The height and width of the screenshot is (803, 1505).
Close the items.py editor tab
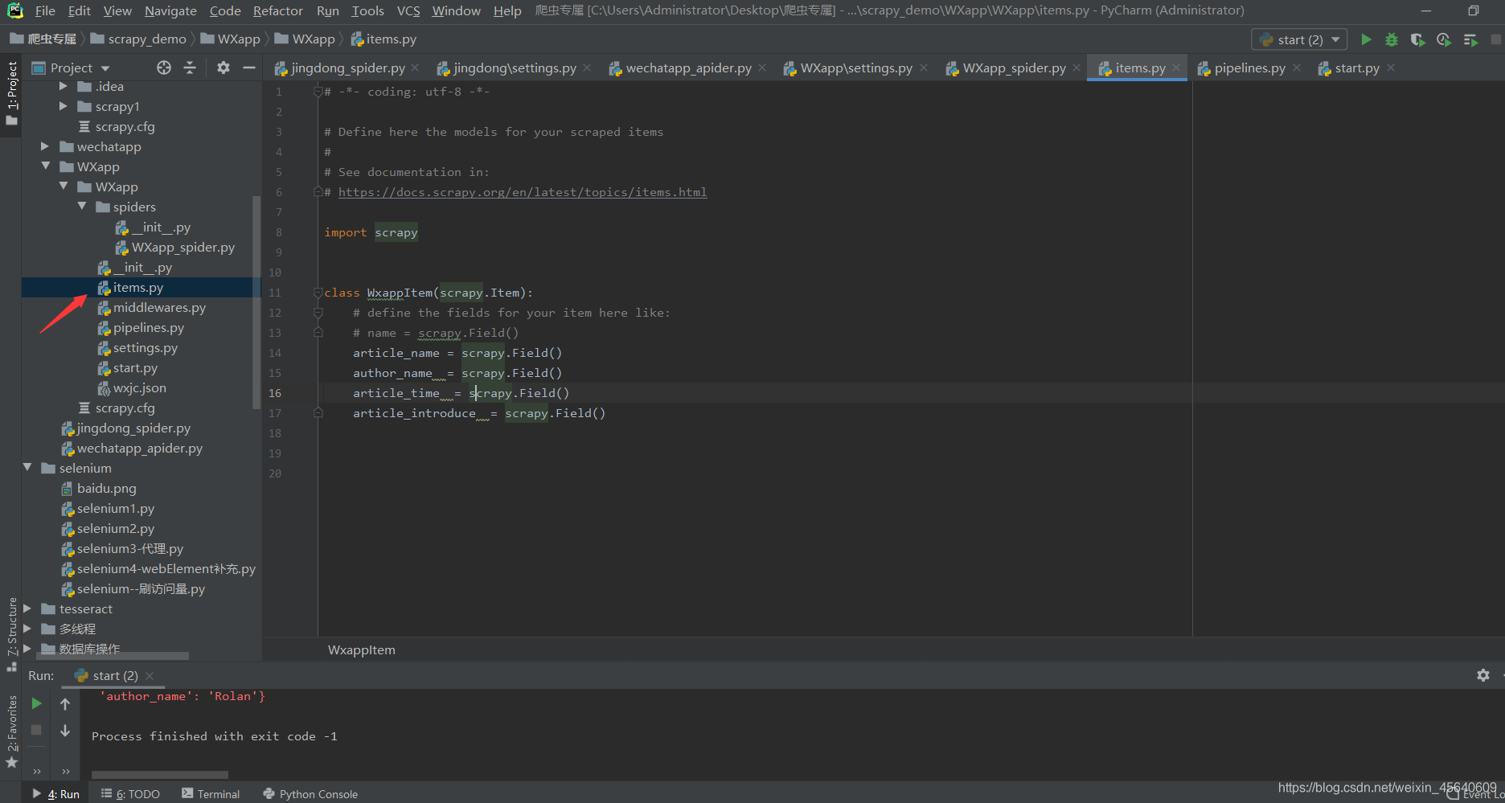pos(1176,68)
